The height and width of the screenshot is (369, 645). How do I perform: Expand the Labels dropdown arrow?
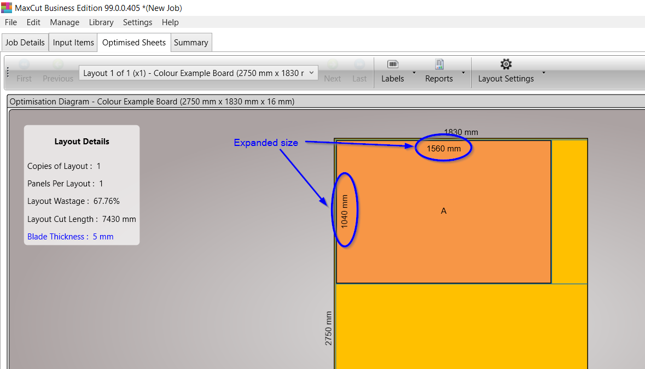(414, 73)
